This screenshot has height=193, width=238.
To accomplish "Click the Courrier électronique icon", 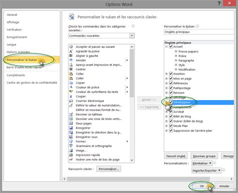I will [71, 100].
